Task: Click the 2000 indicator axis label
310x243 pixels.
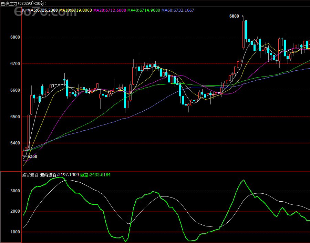Action: coord(14,211)
